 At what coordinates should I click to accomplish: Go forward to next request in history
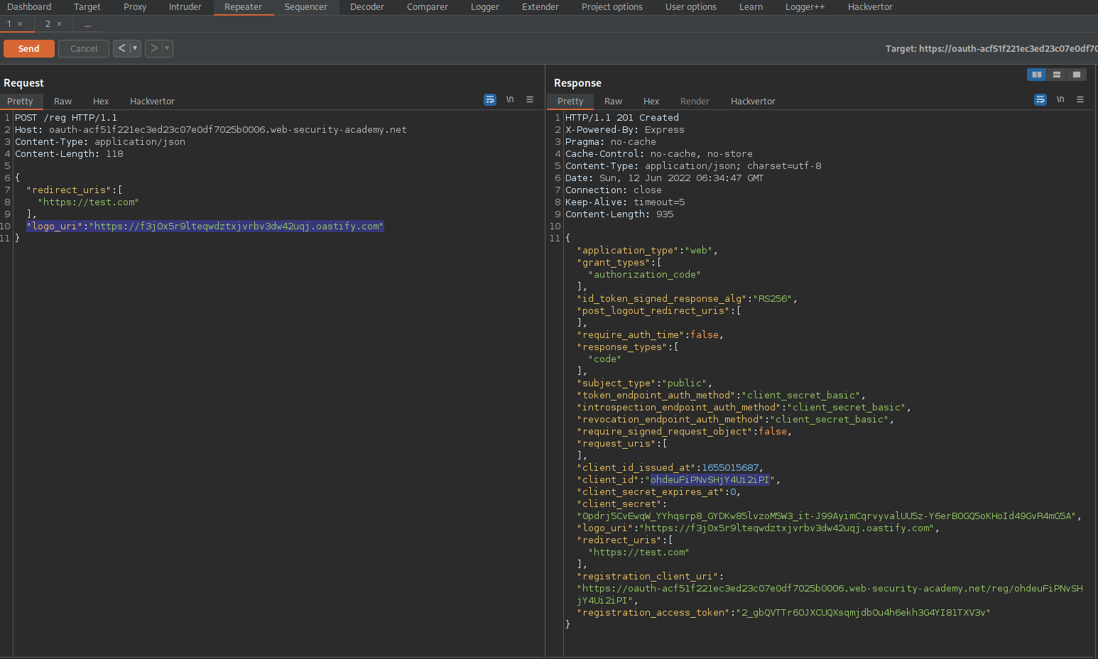point(153,48)
